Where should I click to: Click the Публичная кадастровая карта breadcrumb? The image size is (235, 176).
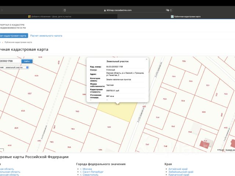pyautogui.click(x=18, y=43)
